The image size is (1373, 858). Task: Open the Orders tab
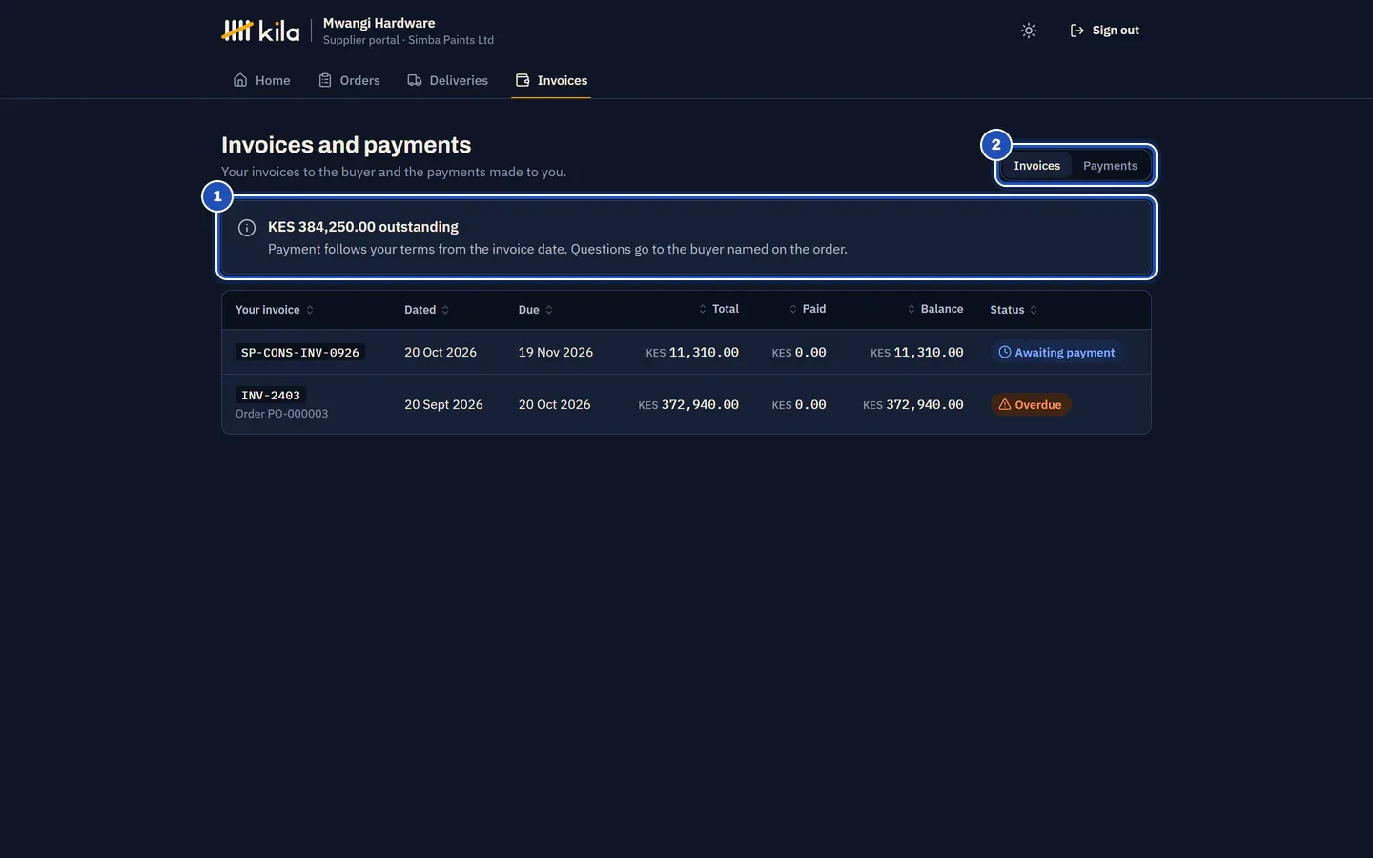[349, 80]
